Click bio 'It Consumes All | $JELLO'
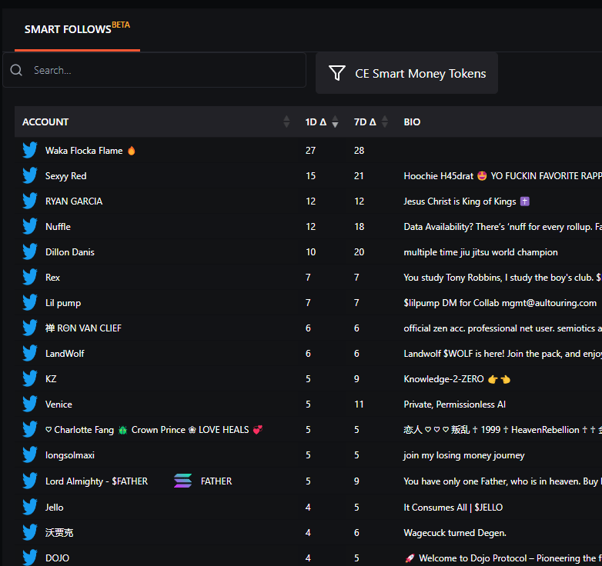This screenshot has height=566, width=602. click(x=453, y=507)
